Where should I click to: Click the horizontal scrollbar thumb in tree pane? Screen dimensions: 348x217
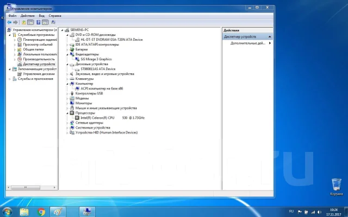click(x=26, y=188)
